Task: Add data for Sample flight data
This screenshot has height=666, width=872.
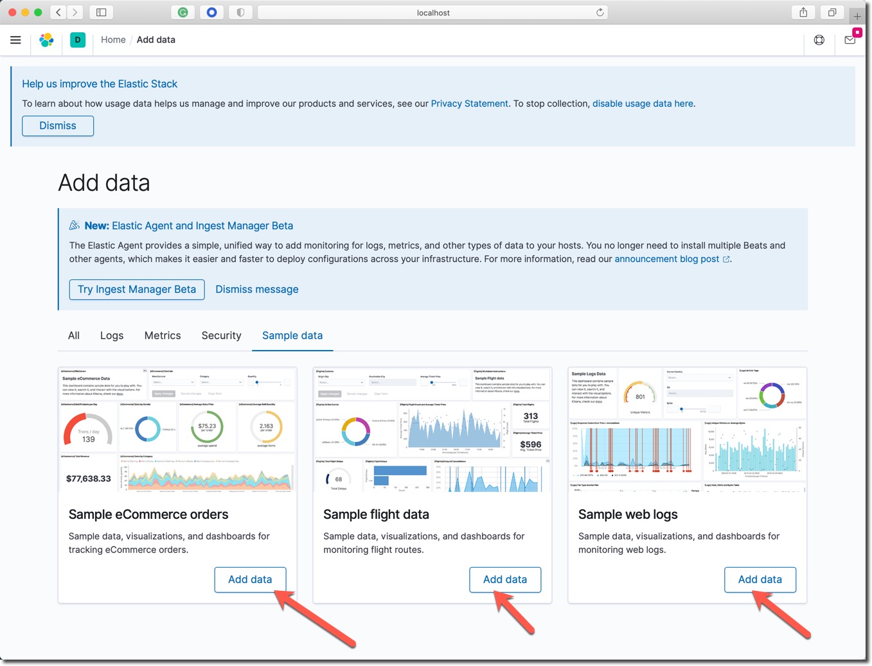Action: pos(505,579)
